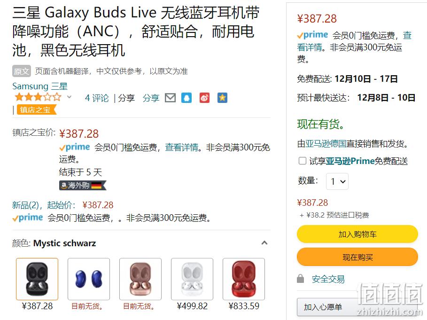427x320 pixels.
Task: Select the black Mystic schwarz earbuds swatch
Action: click(37, 279)
